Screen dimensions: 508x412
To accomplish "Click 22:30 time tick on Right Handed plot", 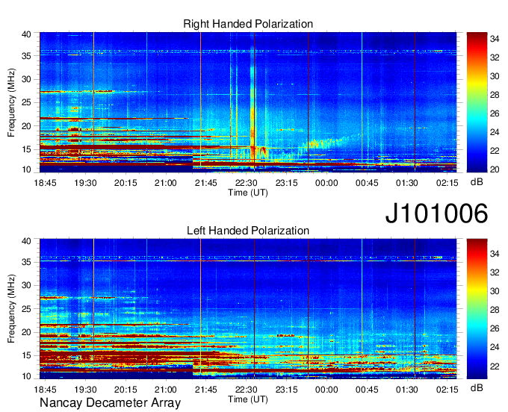I will click(x=247, y=183).
